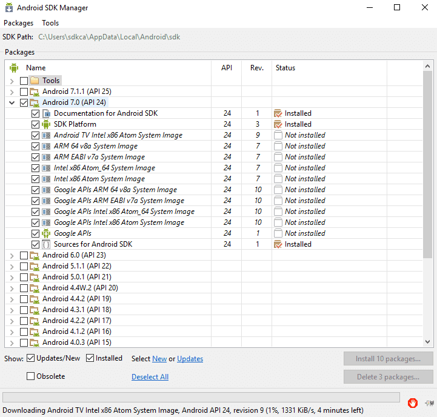Click the Google APIs add-on android icon

pos(46,233)
